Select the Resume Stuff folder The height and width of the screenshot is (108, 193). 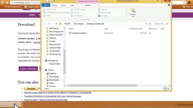[x=55, y=44]
